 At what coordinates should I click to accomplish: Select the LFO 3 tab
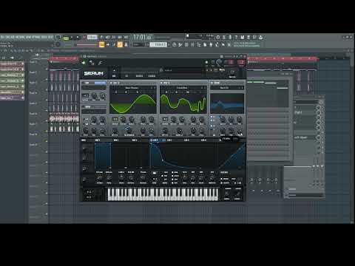pyautogui.click(x=186, y=140)
